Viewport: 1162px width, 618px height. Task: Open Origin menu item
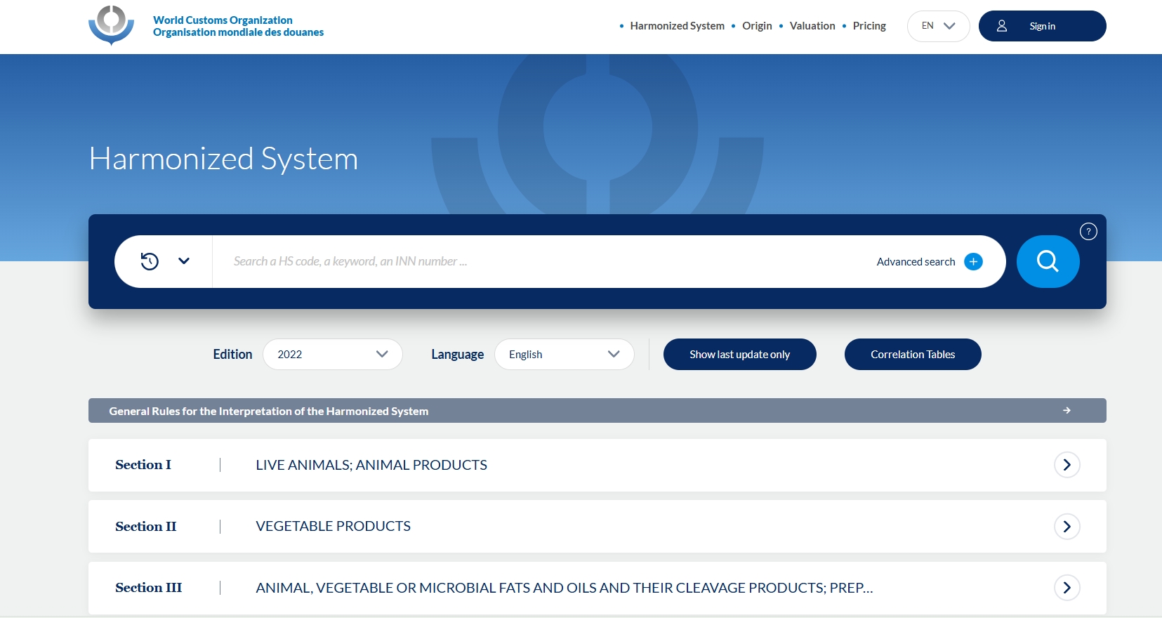tap(757, 26)
